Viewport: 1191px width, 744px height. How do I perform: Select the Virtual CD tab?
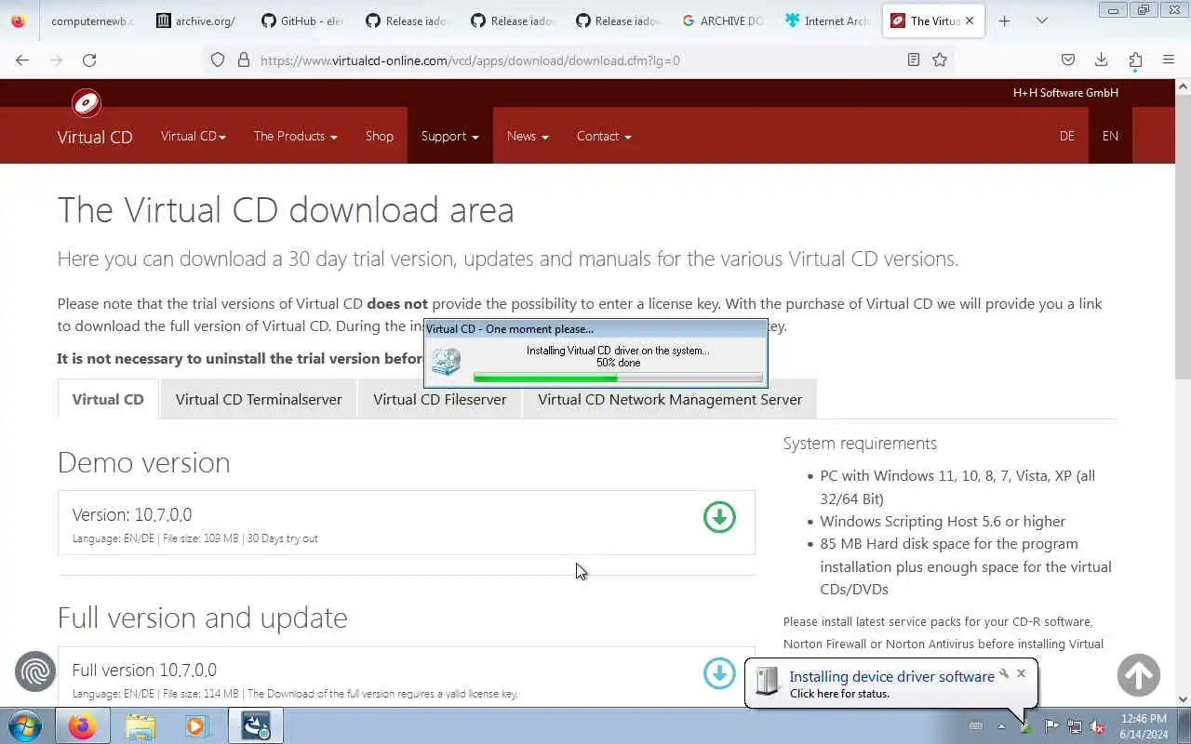[x=108, y=399]
